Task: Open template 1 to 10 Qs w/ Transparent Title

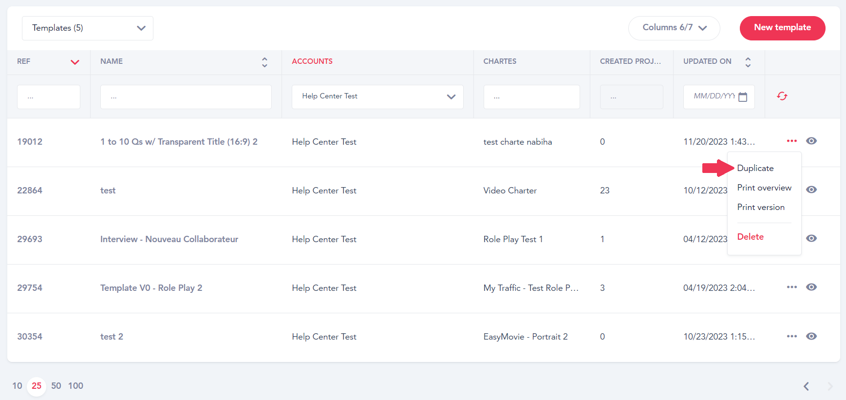Action: [x=179, y=142]
